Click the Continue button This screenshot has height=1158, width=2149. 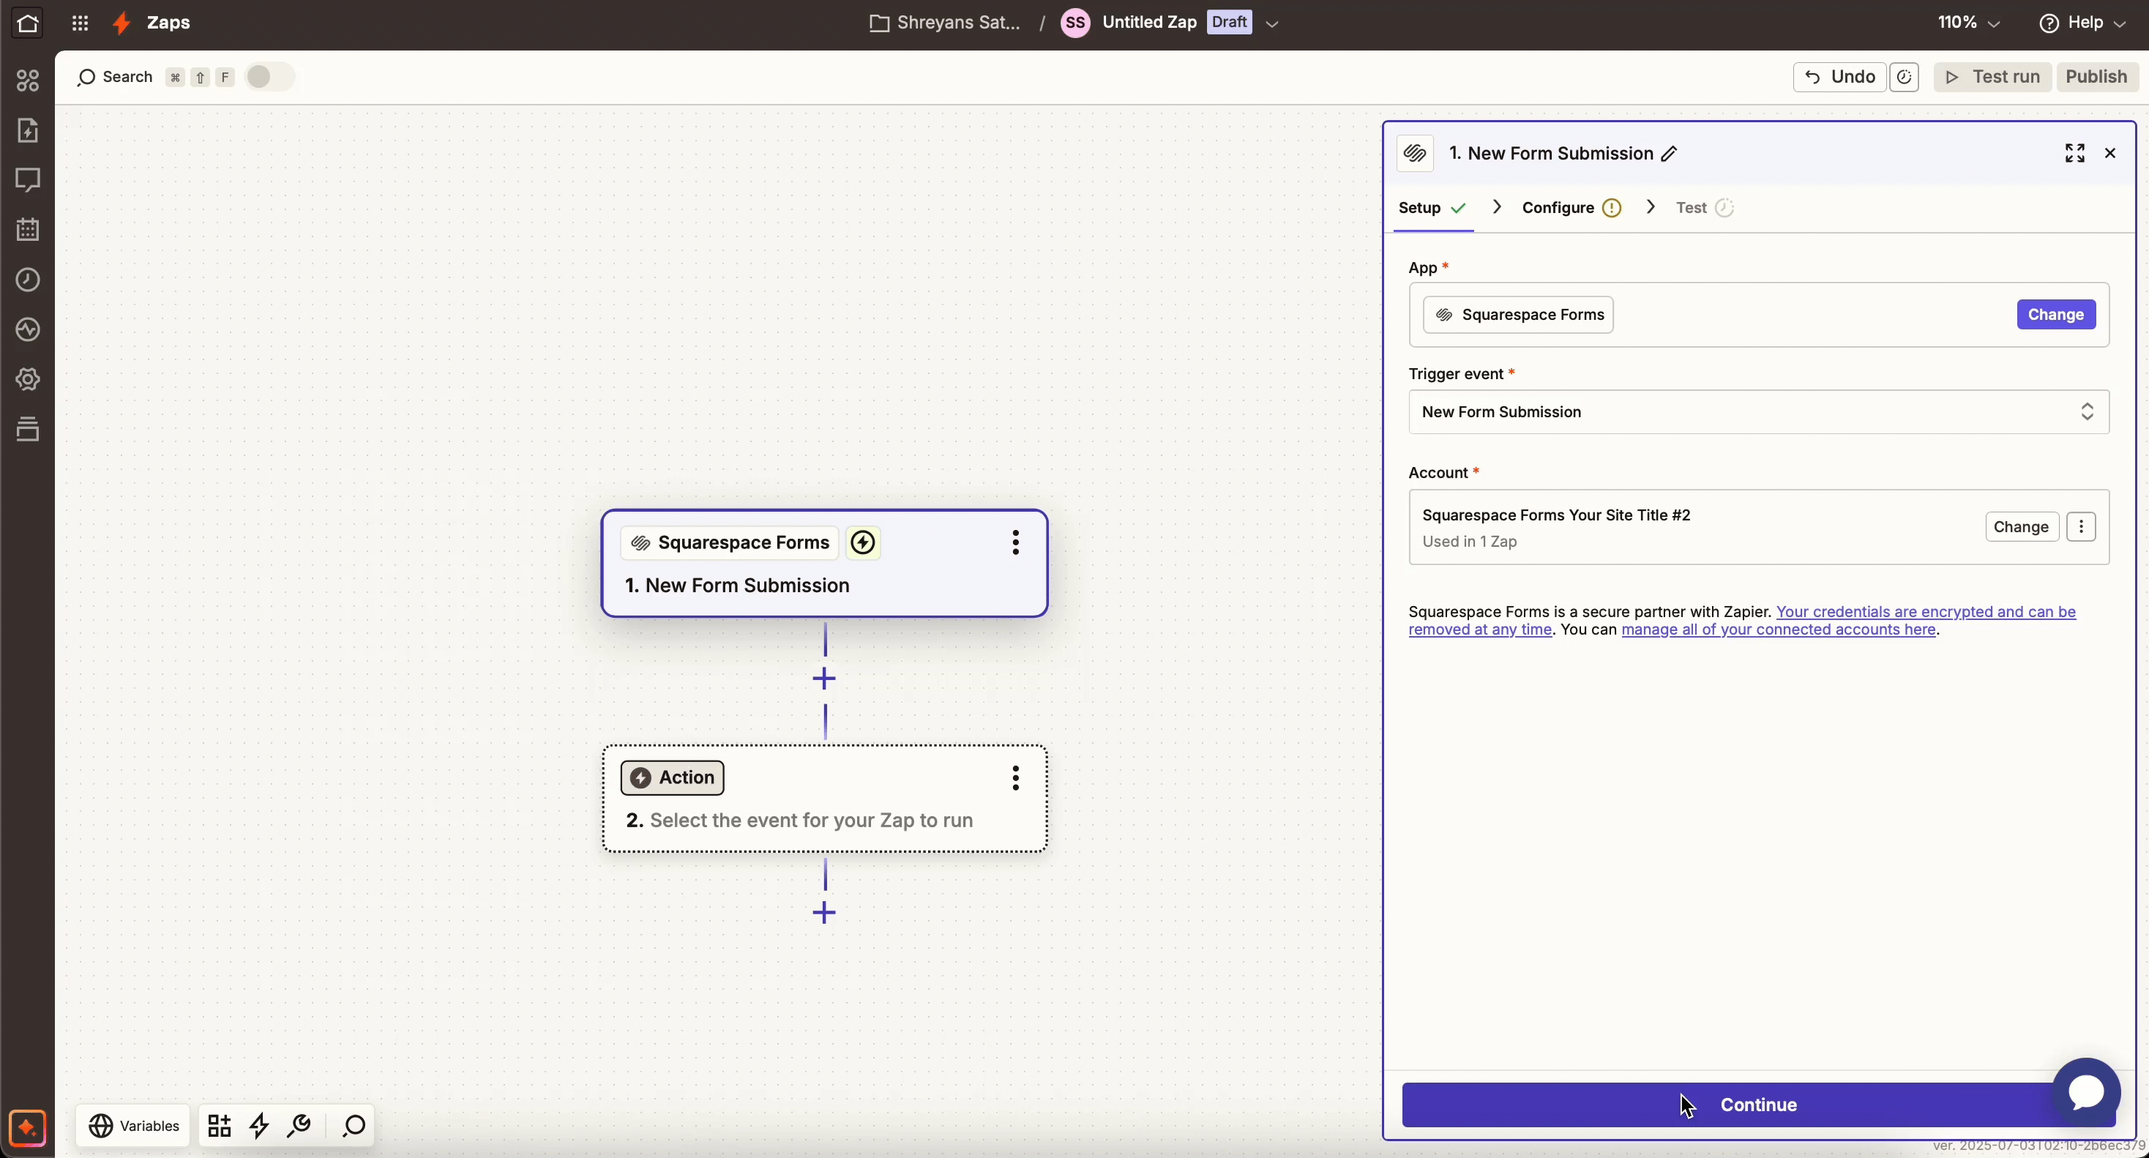[1759, 1105]
